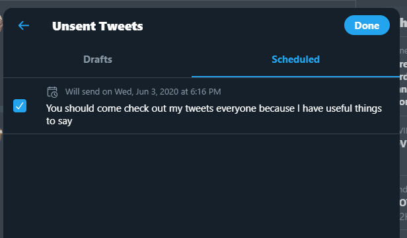
Task: Click the scheduled calendar clock icon
Action: pos(52,92)
